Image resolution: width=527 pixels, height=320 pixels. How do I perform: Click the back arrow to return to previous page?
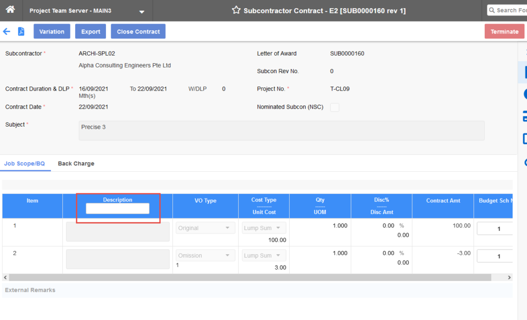click(6, 31)
